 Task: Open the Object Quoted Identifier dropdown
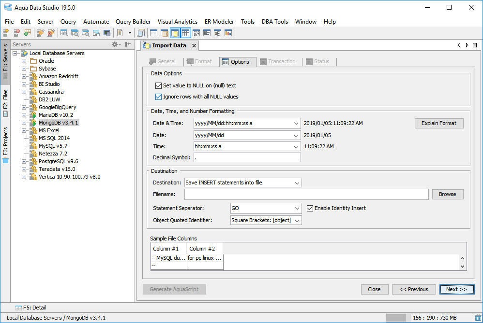(x=297, y=220)
